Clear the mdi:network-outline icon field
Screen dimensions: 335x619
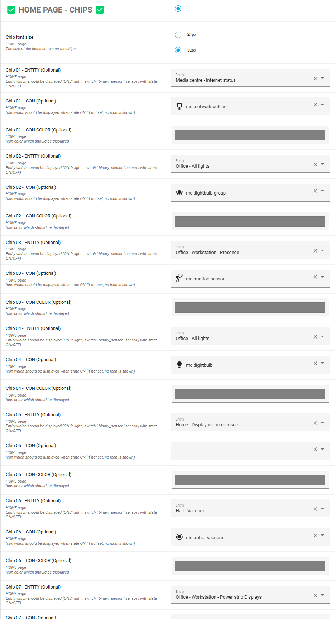coord(315,105)
